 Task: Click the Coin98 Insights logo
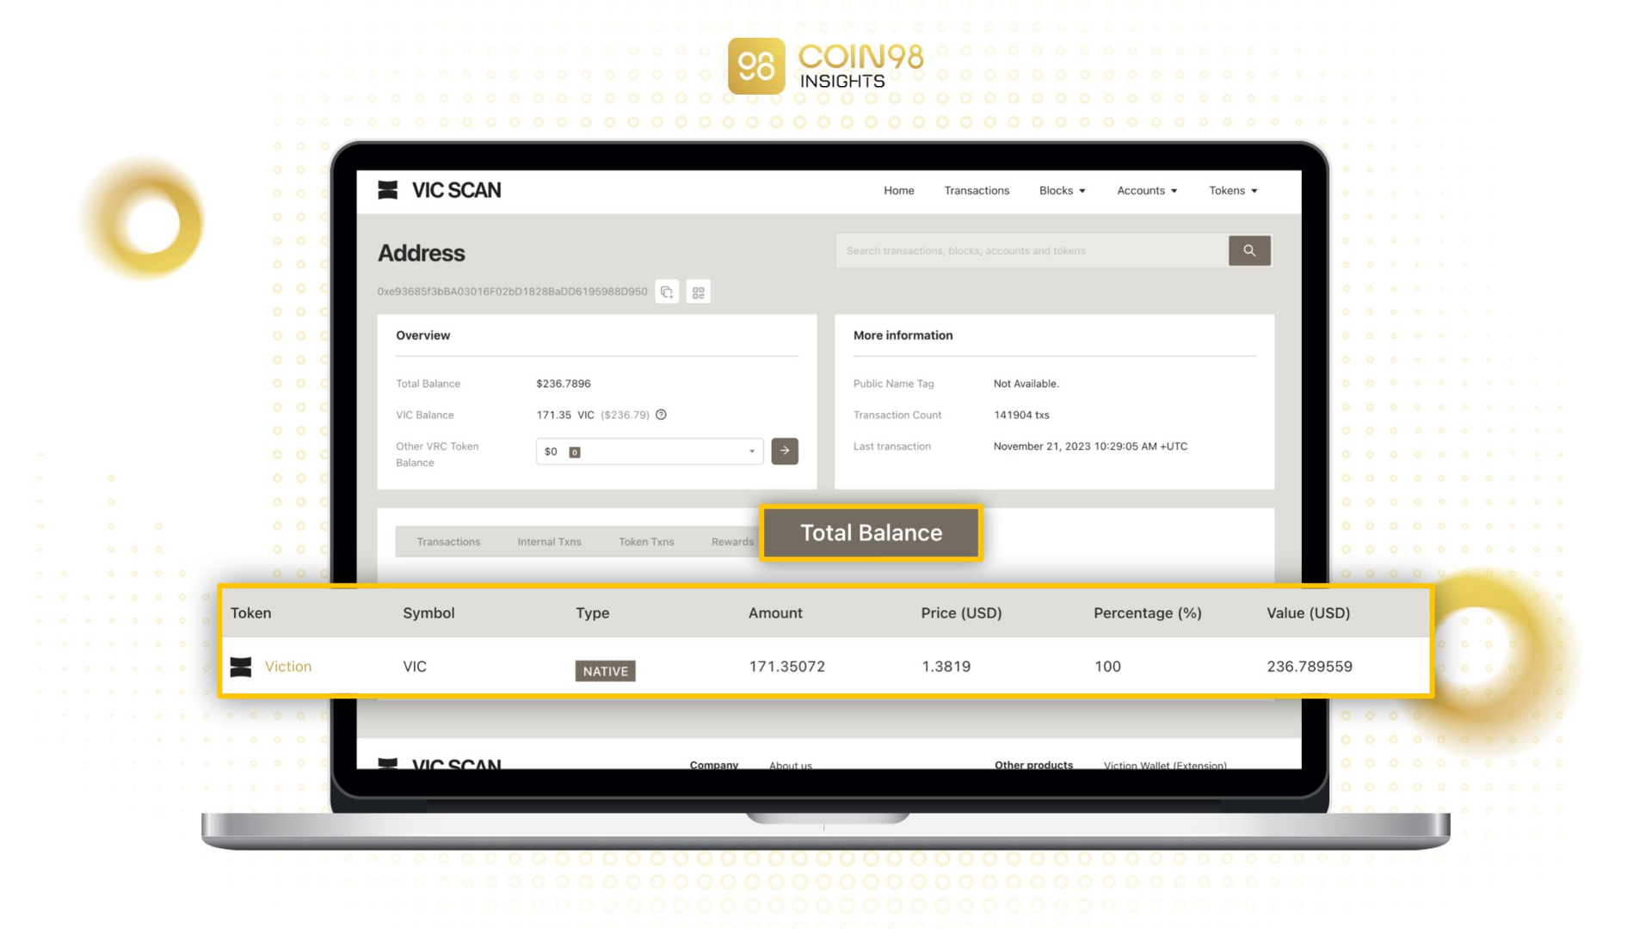click(x=826, y=65)
